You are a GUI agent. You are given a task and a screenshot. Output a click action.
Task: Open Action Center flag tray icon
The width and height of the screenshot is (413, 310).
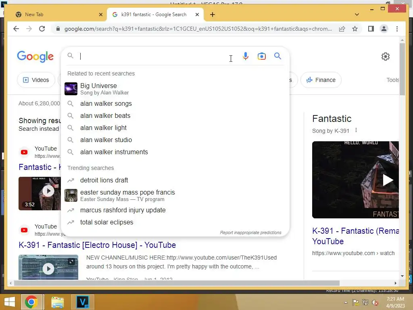[x=355, y=302]
